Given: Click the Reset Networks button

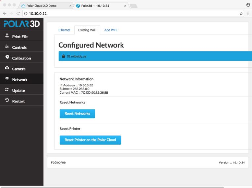Looking at the screenshot, I should [x=77, y=113].
